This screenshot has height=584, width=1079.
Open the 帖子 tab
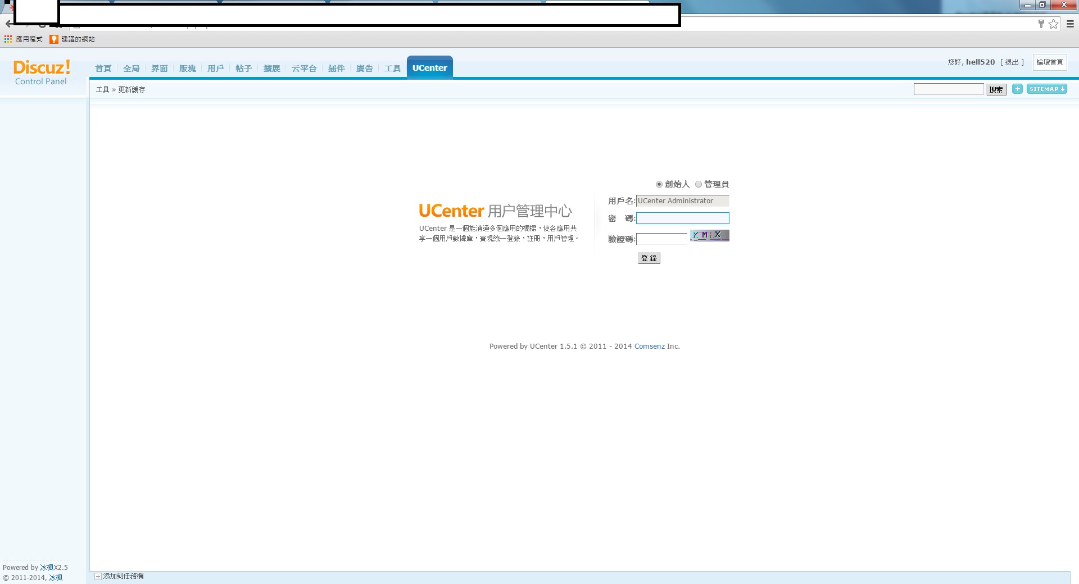pyautogui.click(x=244, y=69)
